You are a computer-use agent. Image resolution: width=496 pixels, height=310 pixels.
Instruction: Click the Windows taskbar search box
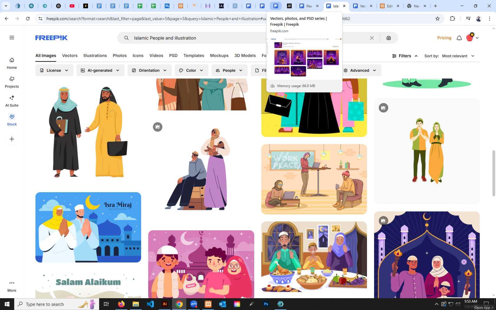pos(56,304)
